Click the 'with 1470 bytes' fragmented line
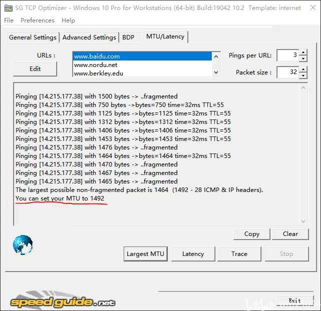Screen dimensions: 321x311 (x=97, y=164)
